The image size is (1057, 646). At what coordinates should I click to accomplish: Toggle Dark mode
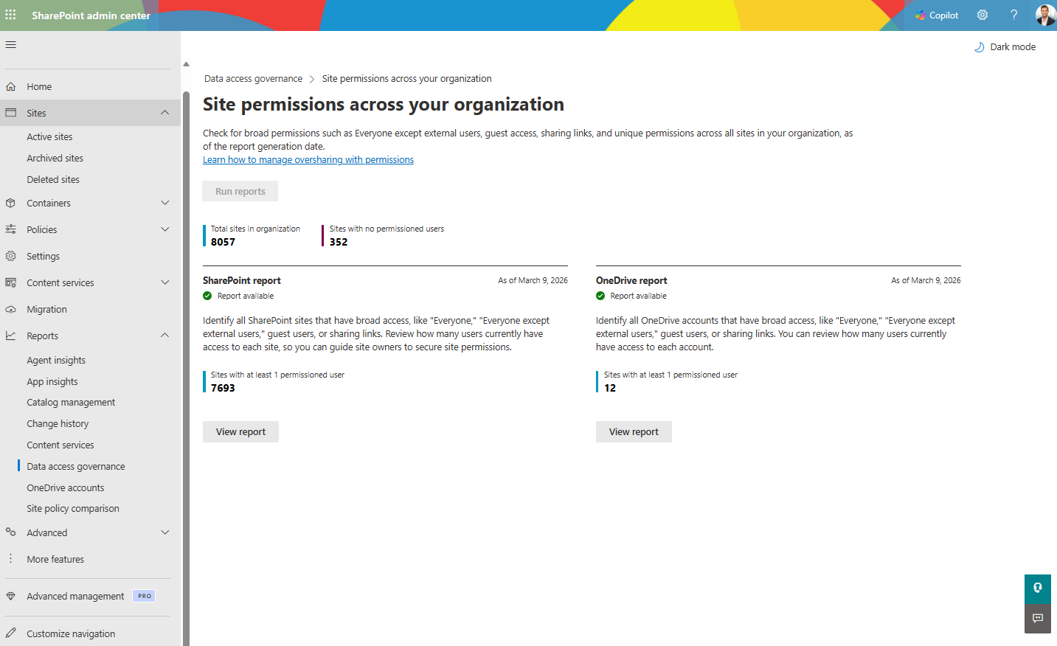click(x=1005, y=46)
